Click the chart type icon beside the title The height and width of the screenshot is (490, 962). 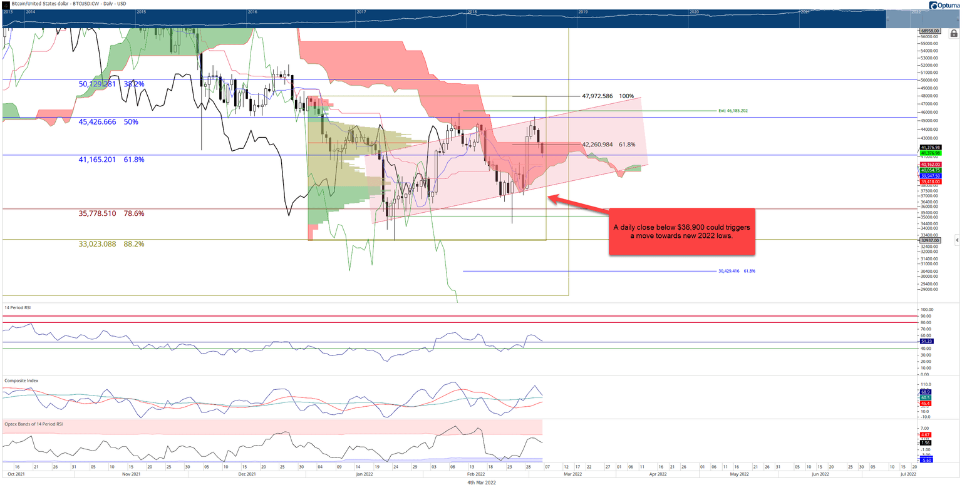6,4
